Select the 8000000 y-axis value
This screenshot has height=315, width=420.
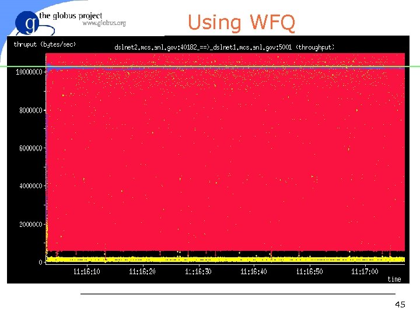30,110
